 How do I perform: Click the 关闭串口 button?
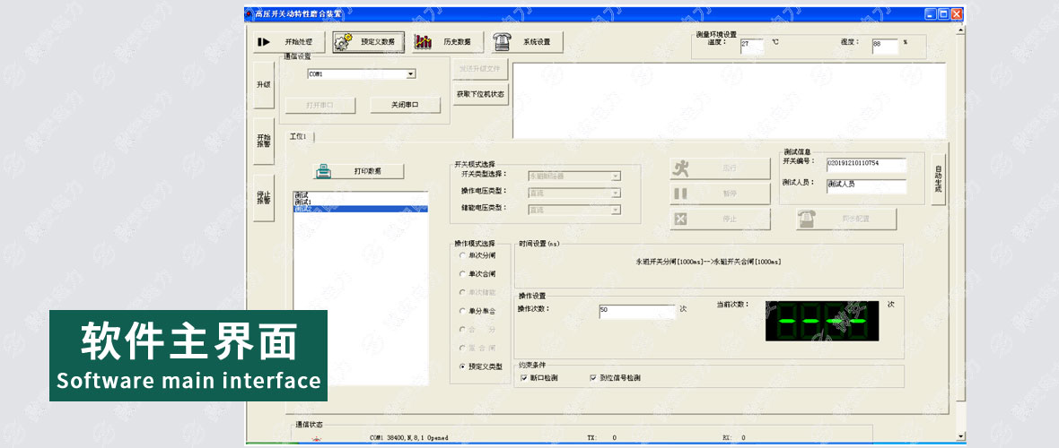[406, 105]
